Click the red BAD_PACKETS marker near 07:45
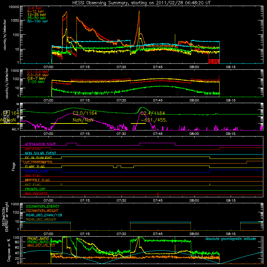Screen dimensions: 267x267 [158, 194]
